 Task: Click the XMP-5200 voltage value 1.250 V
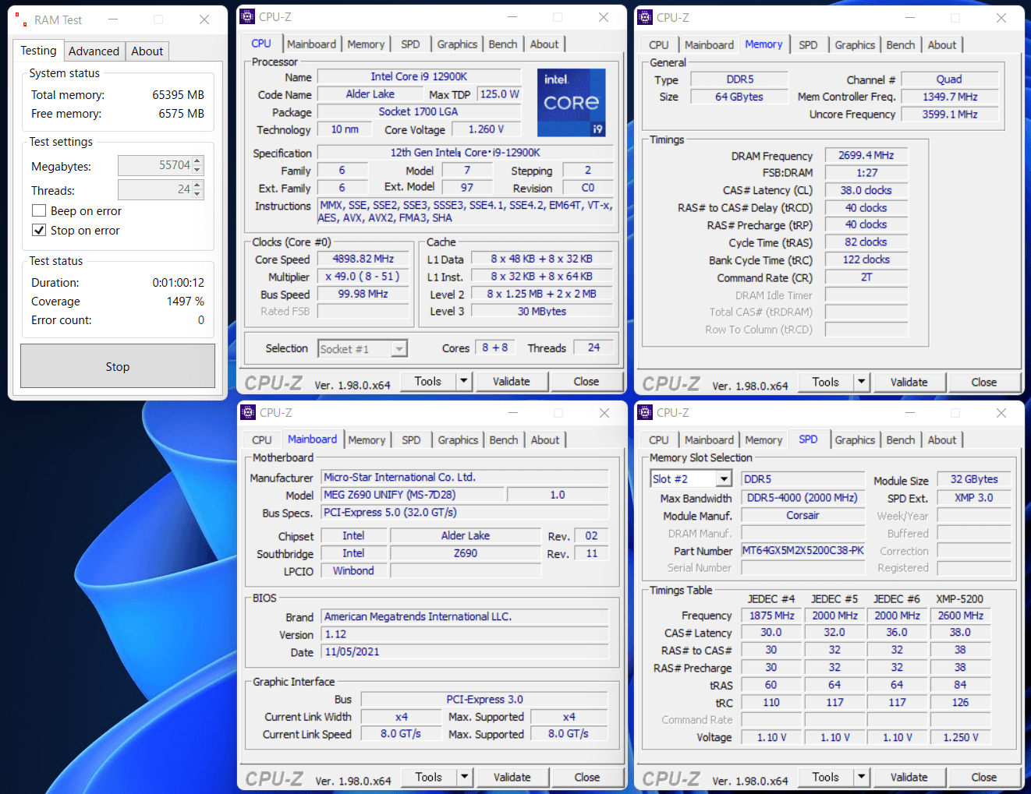tap(960, 737)
